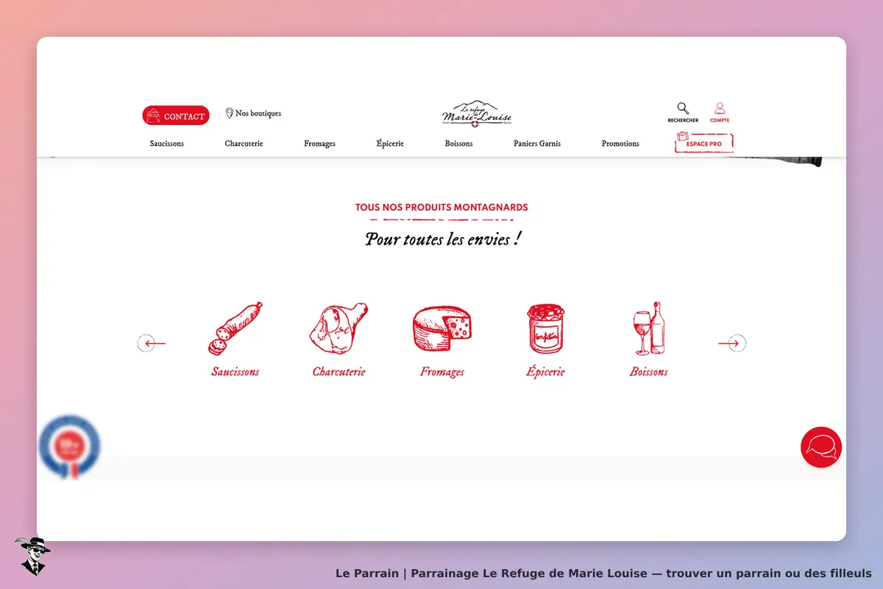Open the Épicerie category label under the jar
Screen dimensions: 883x589
click(545, 371)
